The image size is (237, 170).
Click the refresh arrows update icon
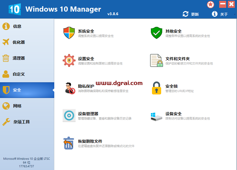(185, 14)
